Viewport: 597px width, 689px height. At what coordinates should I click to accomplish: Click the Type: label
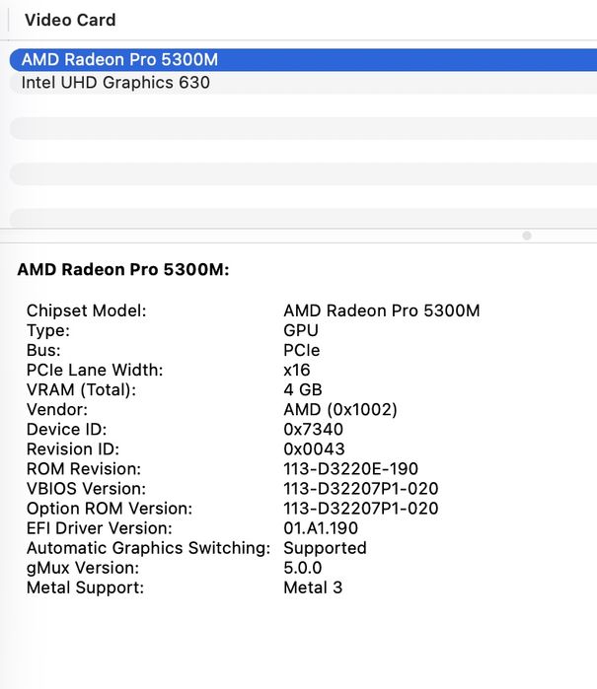48,330
